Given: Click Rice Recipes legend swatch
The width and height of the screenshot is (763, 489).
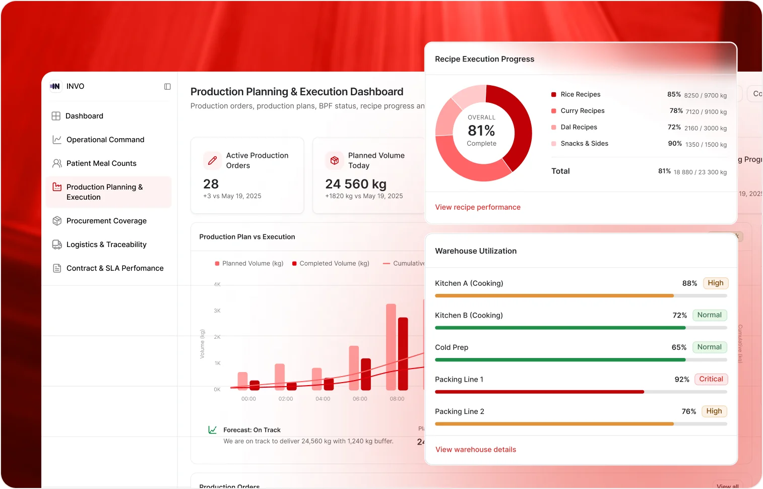Looking at the screenshot, I should pyautogui.click(x=554, y=94).
